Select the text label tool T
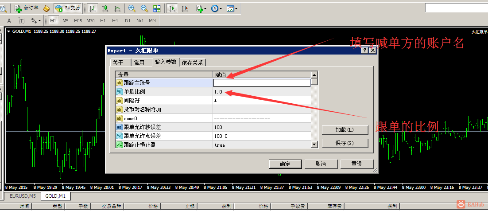This screenshot has height=211, width=488. pos(21,21)
